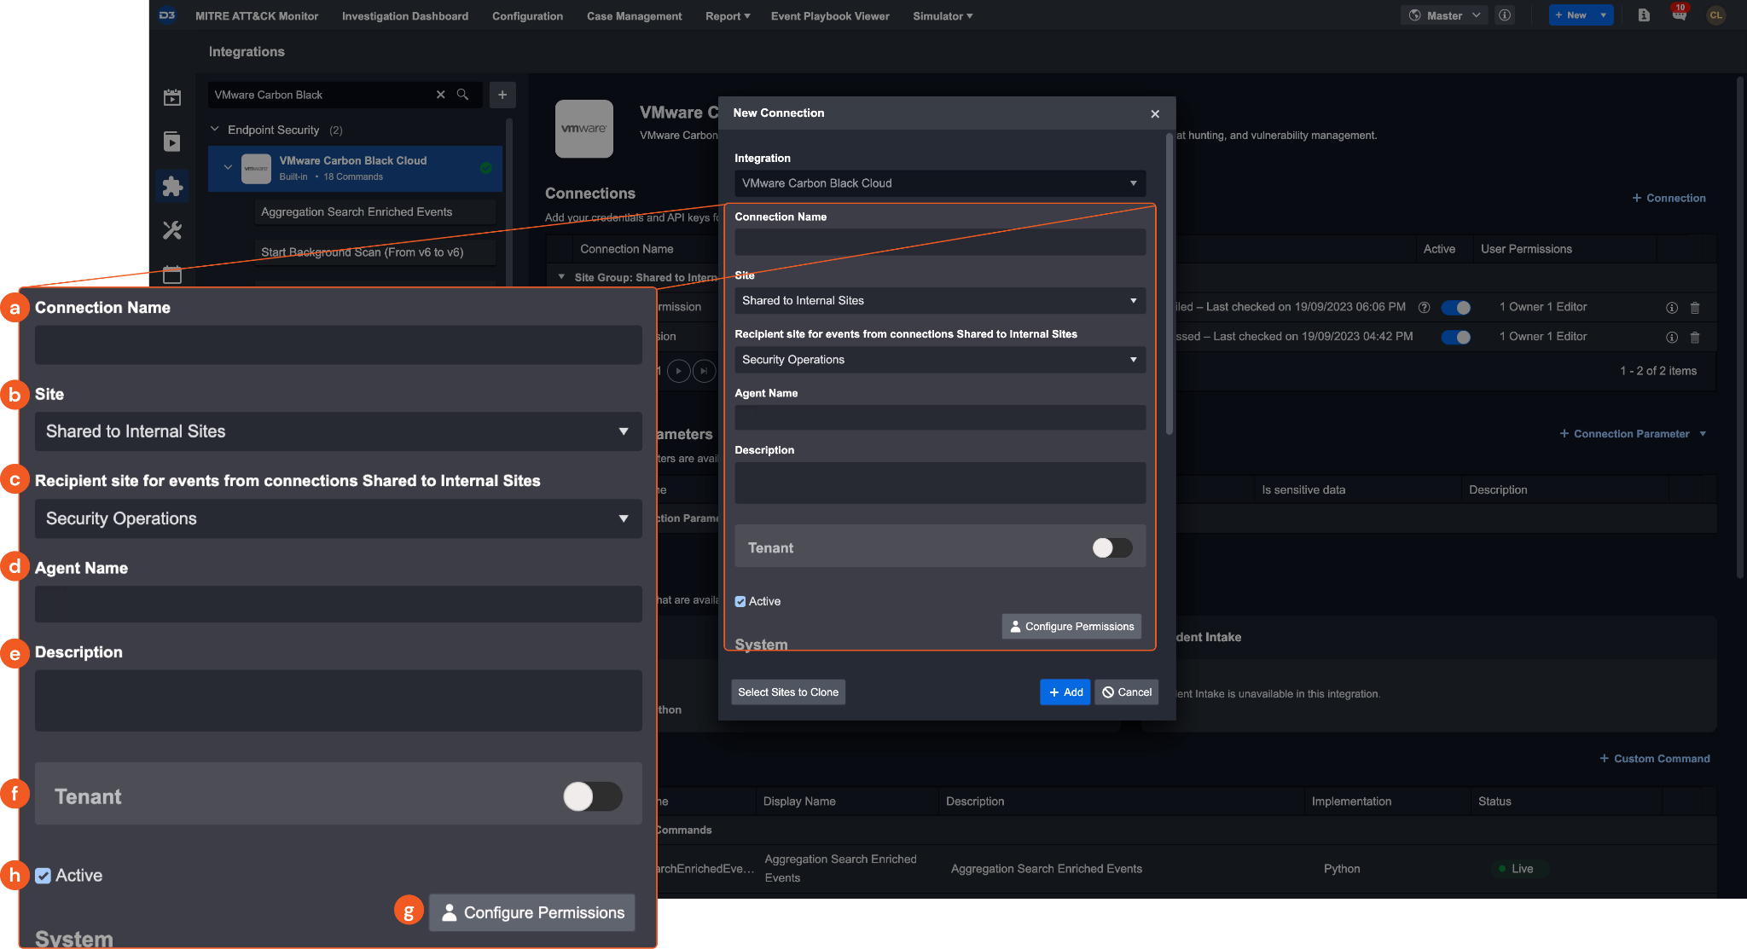Open MITRE ATT&CK Monitor tab
1747x949 pixels.
257,15
